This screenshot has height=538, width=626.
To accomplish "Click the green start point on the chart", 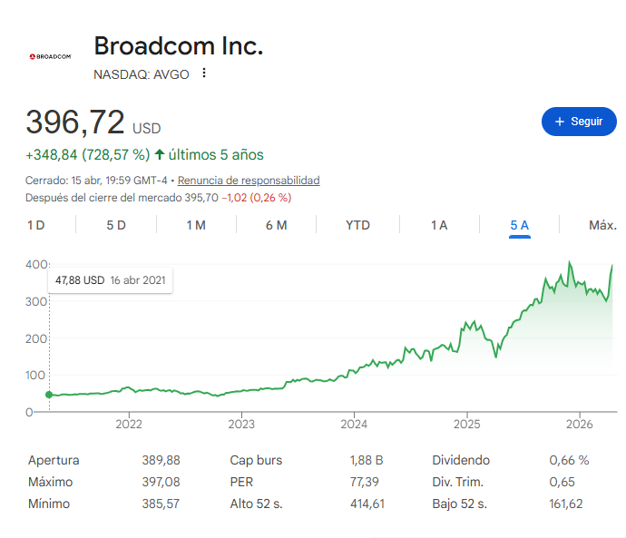I will coord(49,395).
